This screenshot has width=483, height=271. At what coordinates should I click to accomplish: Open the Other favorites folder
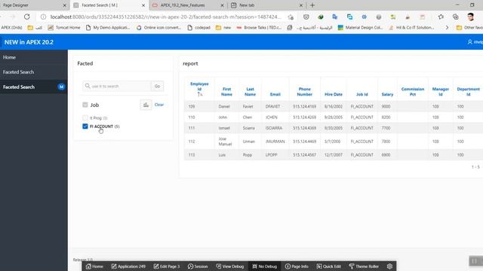coord(469,28)
